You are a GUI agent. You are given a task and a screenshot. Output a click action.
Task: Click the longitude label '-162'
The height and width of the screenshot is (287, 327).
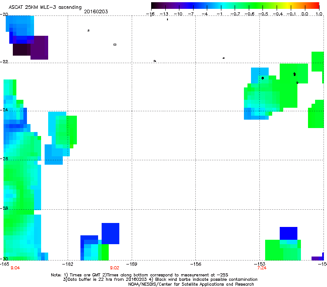click(68, 264)
